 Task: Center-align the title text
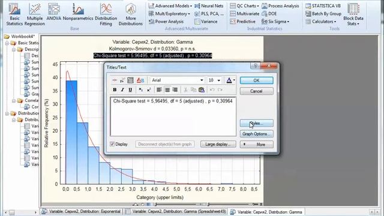167,90
